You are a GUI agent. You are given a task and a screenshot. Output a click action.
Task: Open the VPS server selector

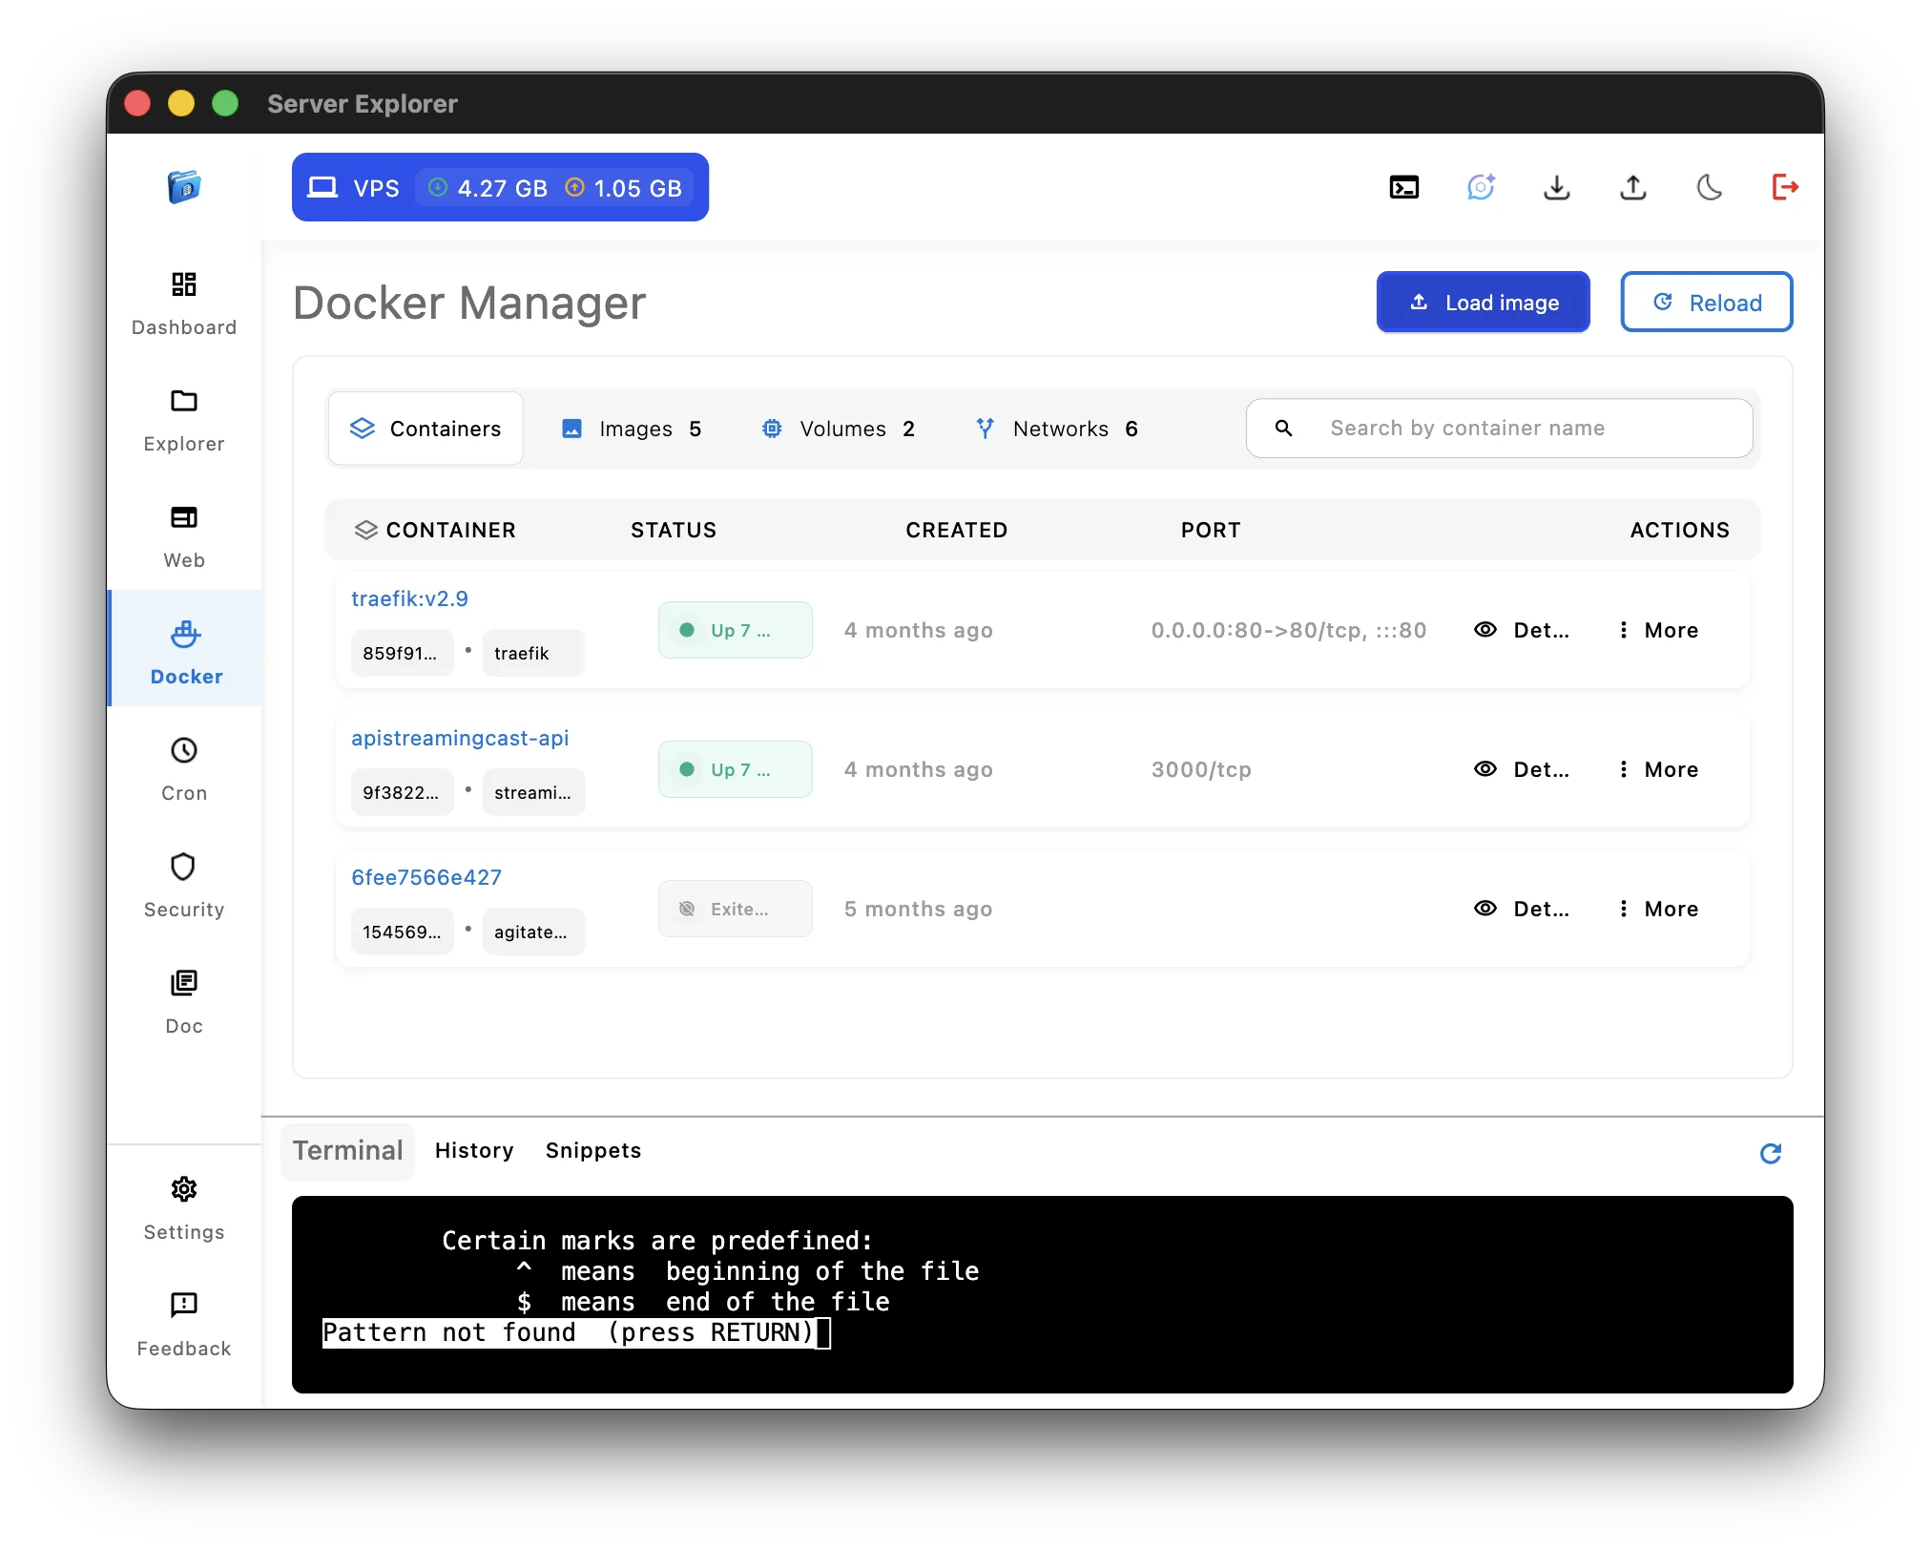click(499, 187)
